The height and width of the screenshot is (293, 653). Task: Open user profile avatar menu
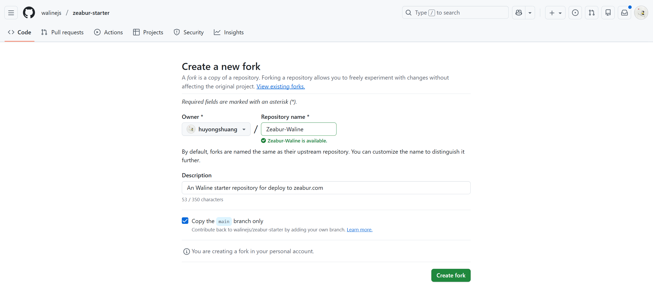(641, 13)
